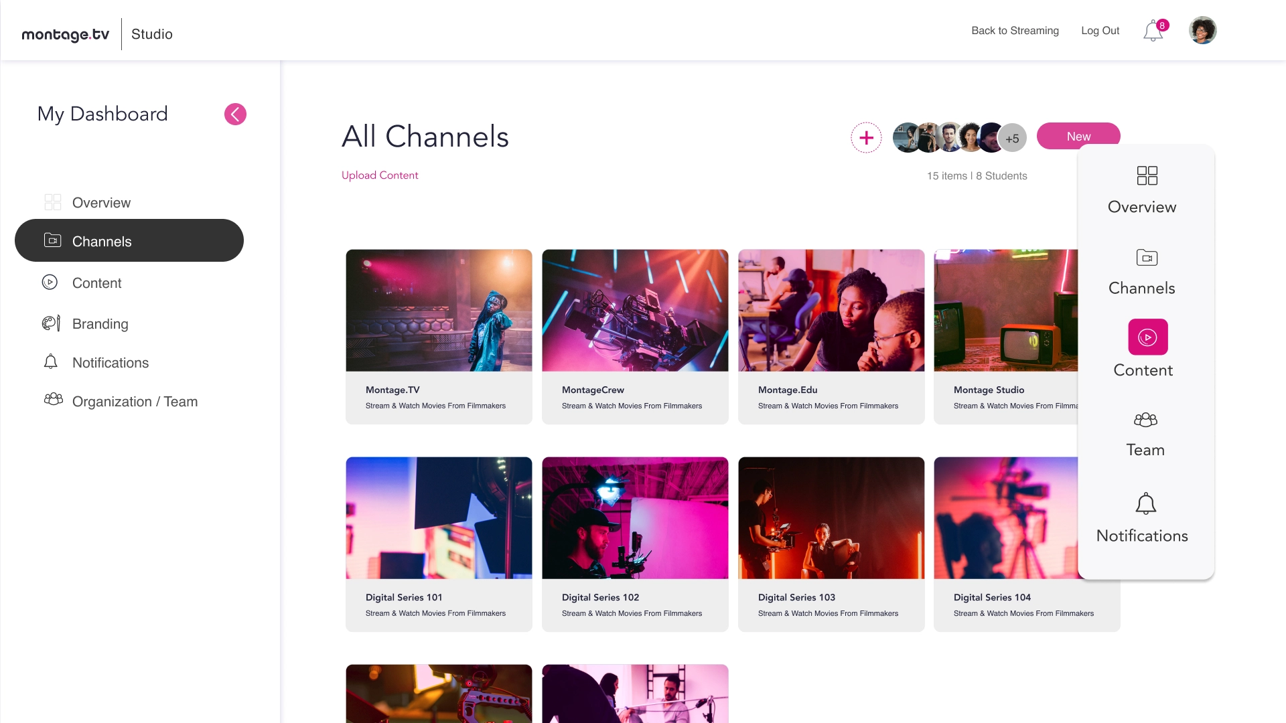The width and height of the screenshot is (1286, 723).
Task: Click the '15 items | 8 Students' text
Action: coord(977,176)
